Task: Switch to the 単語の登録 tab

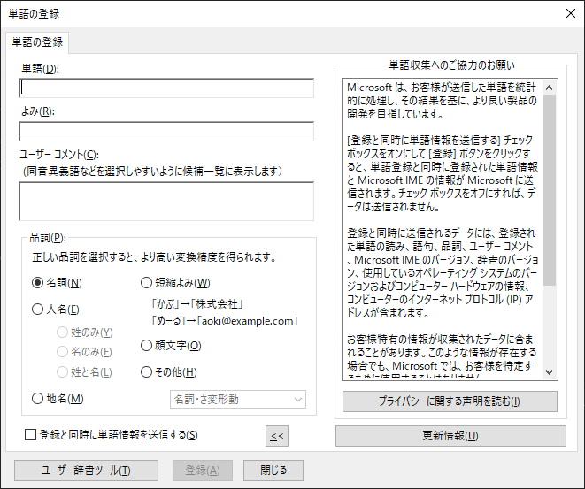Action: coord(37,42)
